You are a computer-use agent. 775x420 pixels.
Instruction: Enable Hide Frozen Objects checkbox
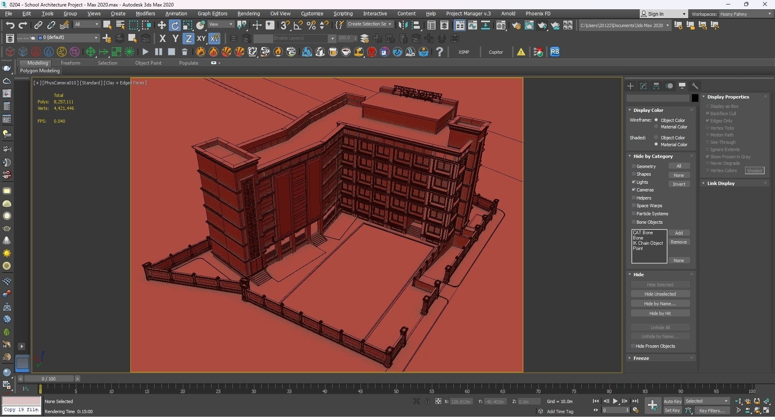coord(633,346)
